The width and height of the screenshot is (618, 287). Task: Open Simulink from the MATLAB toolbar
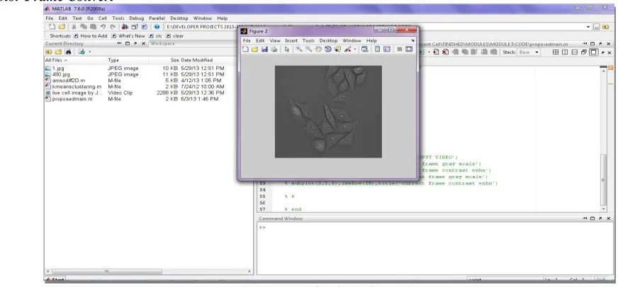click(x=125, y=27)
